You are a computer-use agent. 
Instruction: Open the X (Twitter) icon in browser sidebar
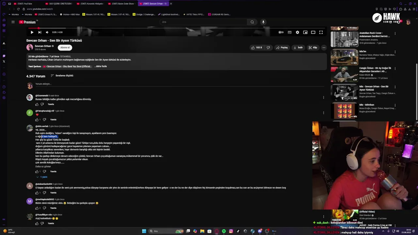[x=4, y=61]
